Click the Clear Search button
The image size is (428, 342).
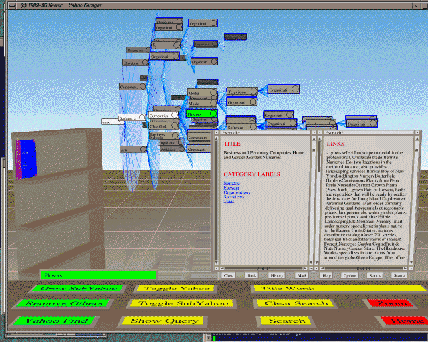[296, 303]
